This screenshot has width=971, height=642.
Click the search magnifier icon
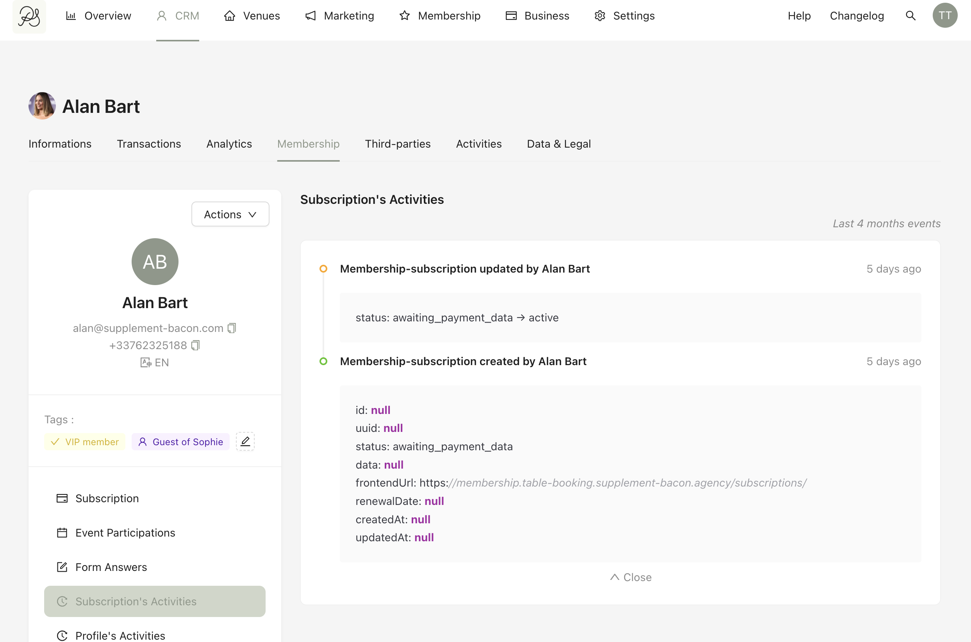(910, 16)
